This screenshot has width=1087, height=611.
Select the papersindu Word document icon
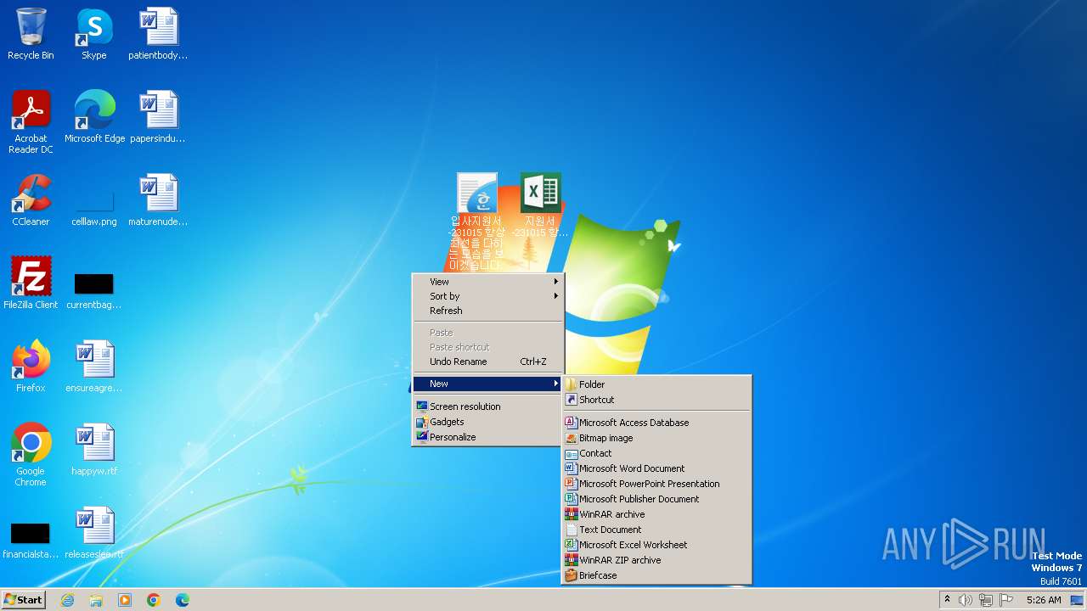pyautogui.click(x=158, y=117)
